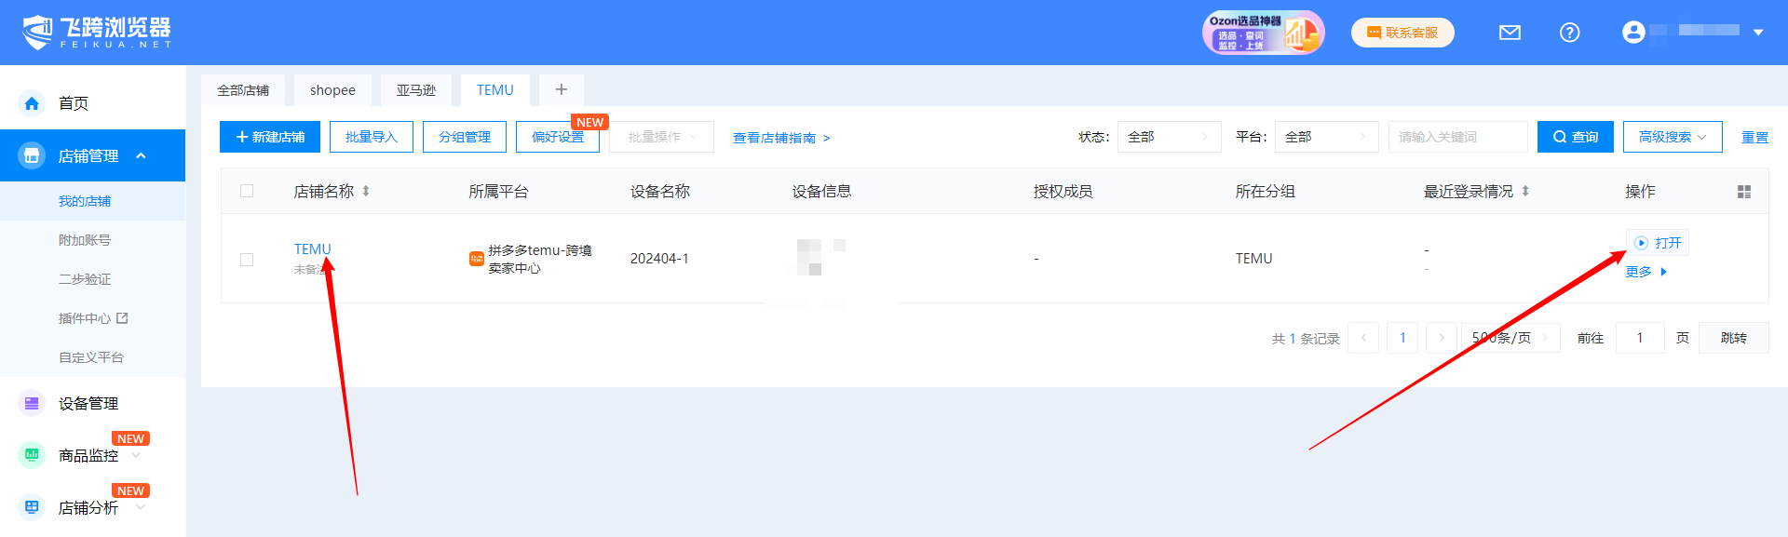Toggle the select-all checkbox in table header
The image size is (1788, 537).
(247, 191)
